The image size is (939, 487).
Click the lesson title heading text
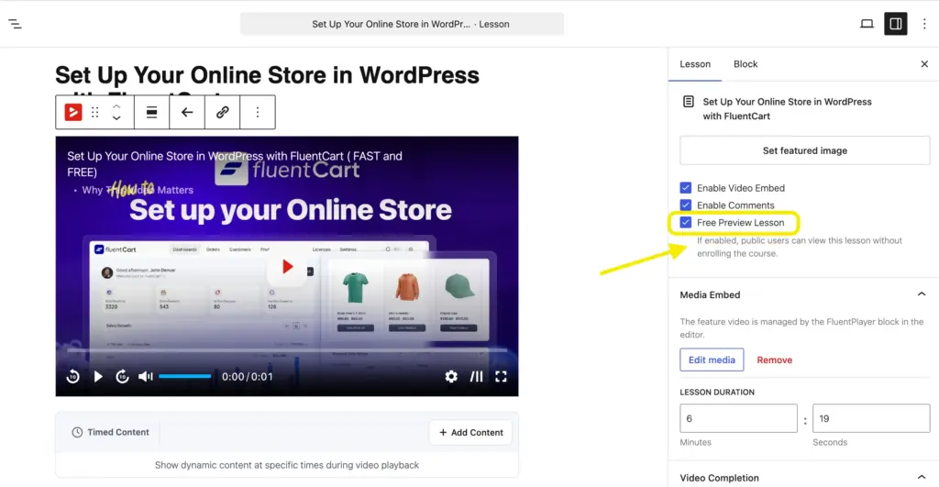(x=267, y=75)
